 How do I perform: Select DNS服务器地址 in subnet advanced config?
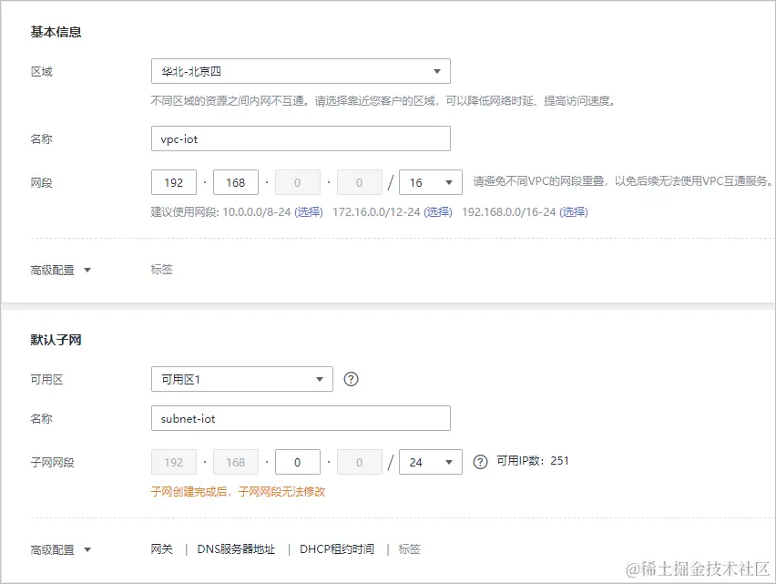click(236, 549)
